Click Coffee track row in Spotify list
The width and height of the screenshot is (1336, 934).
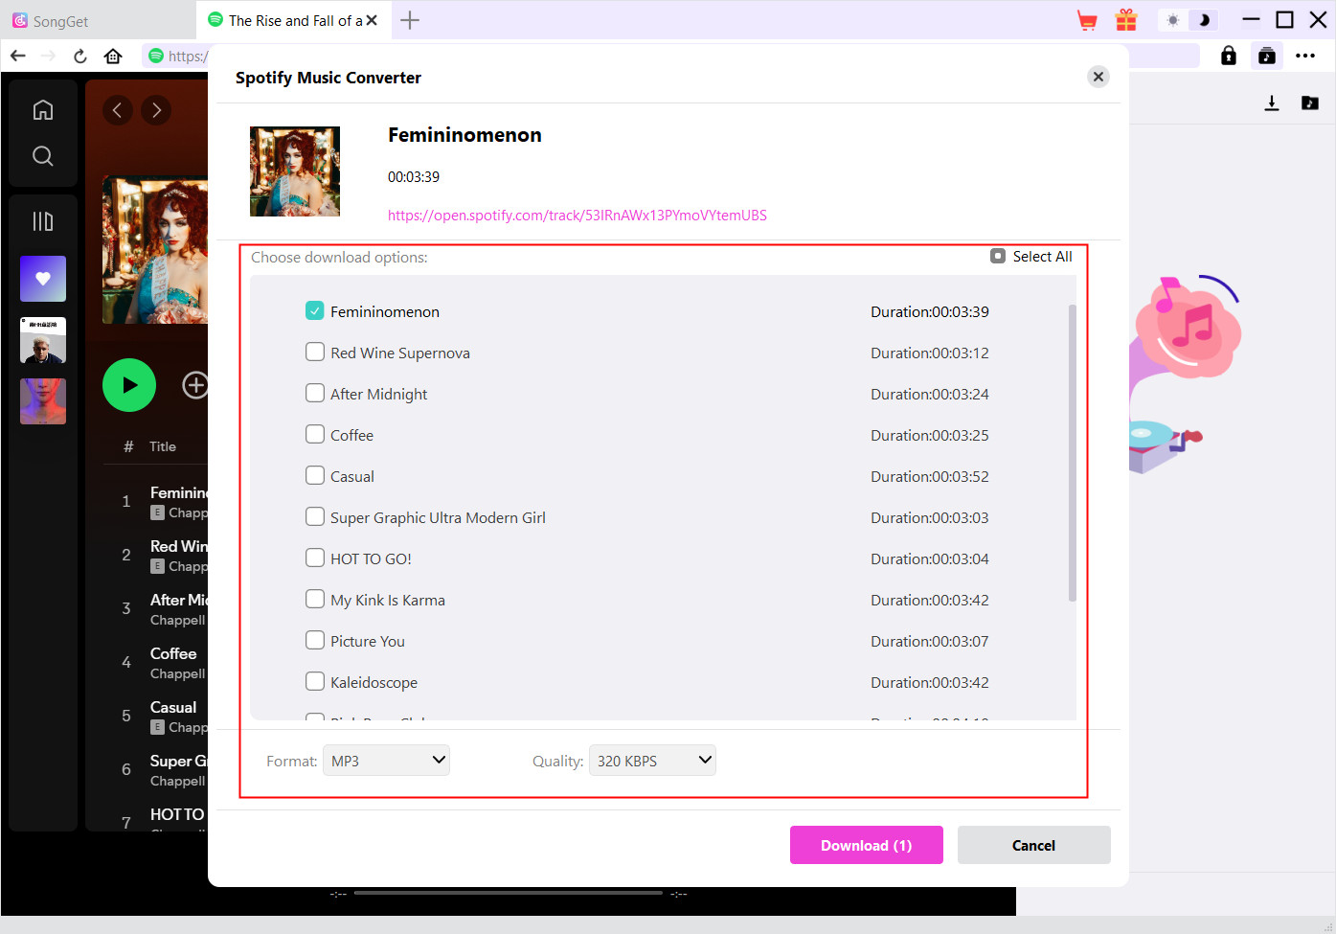(x=156, y=662)
